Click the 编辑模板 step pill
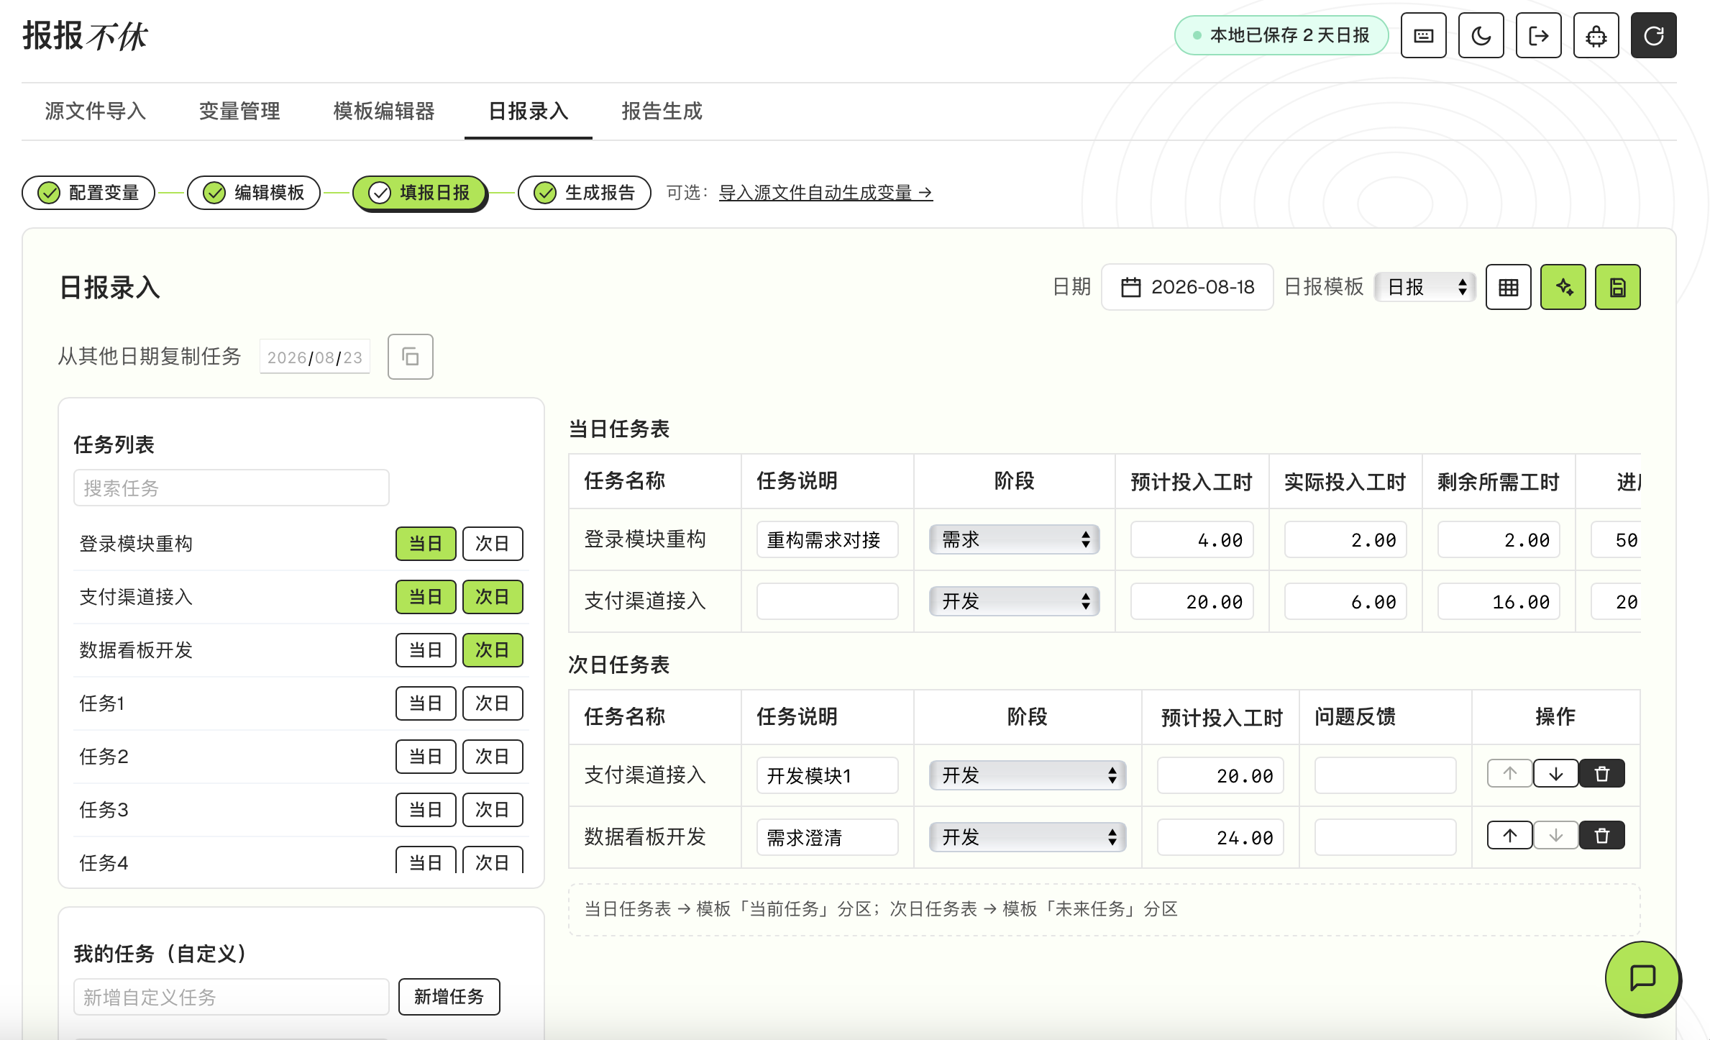 pos(254,192)
